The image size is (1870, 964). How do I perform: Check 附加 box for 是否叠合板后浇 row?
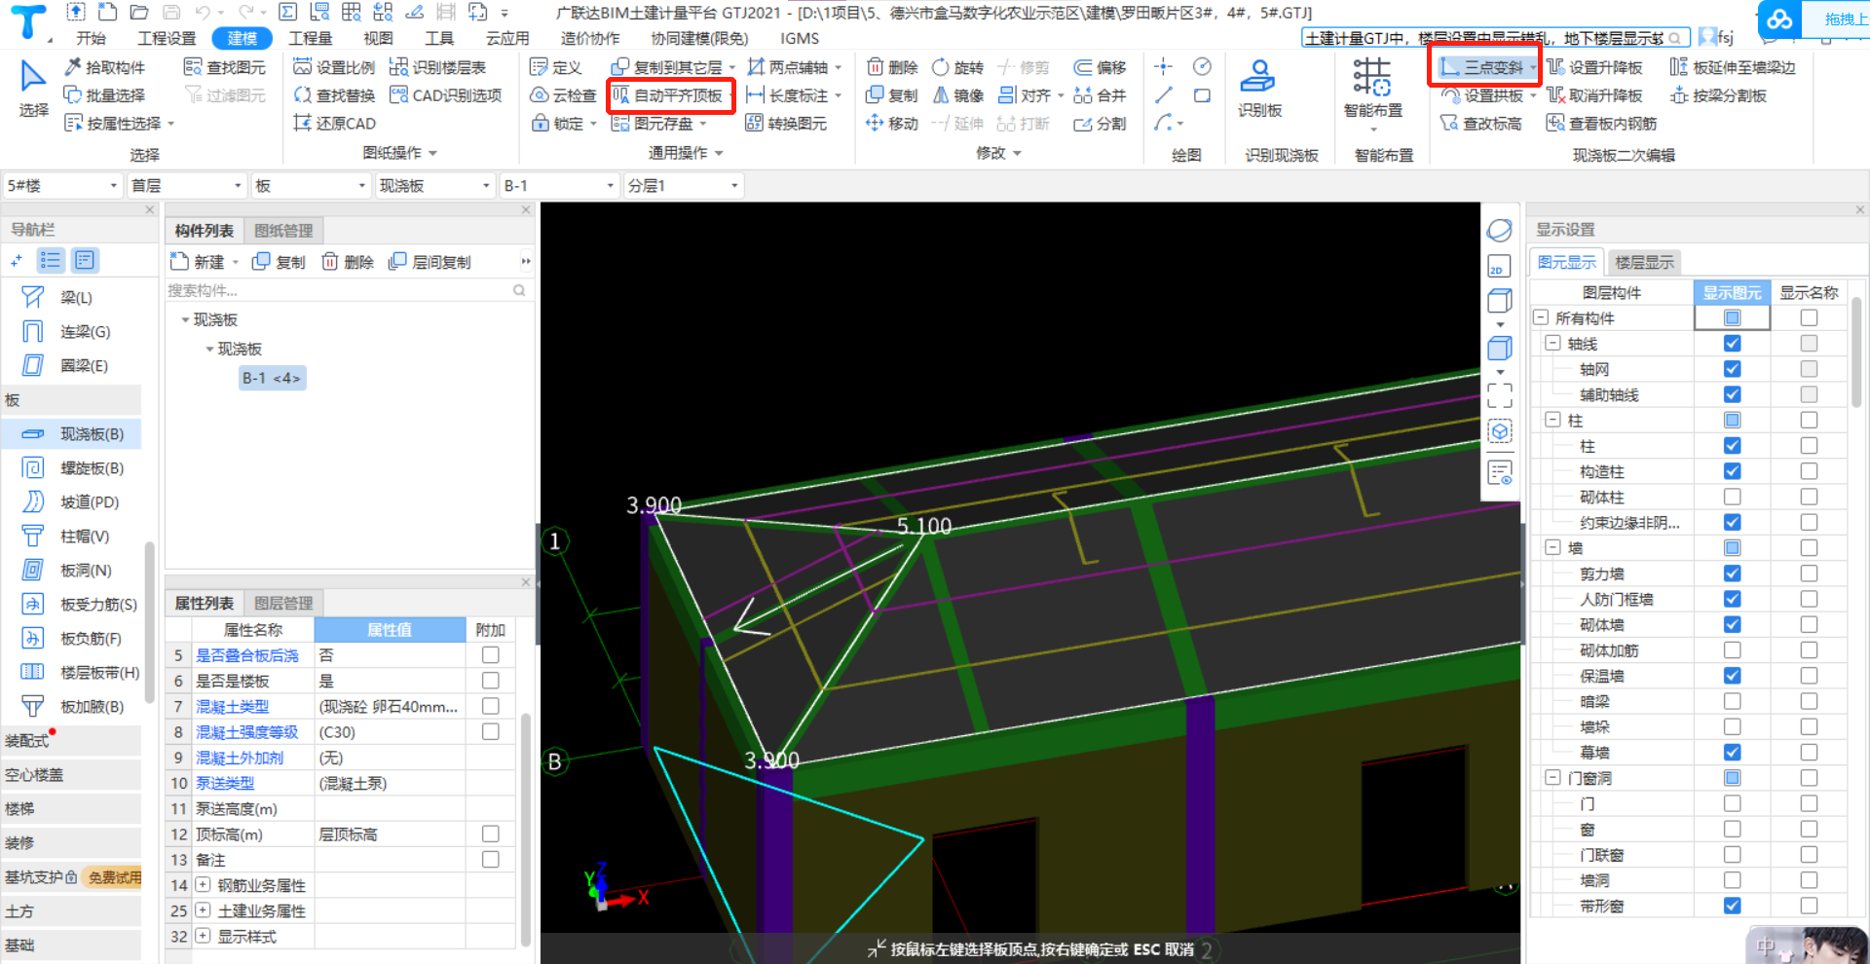coord(491,655)
